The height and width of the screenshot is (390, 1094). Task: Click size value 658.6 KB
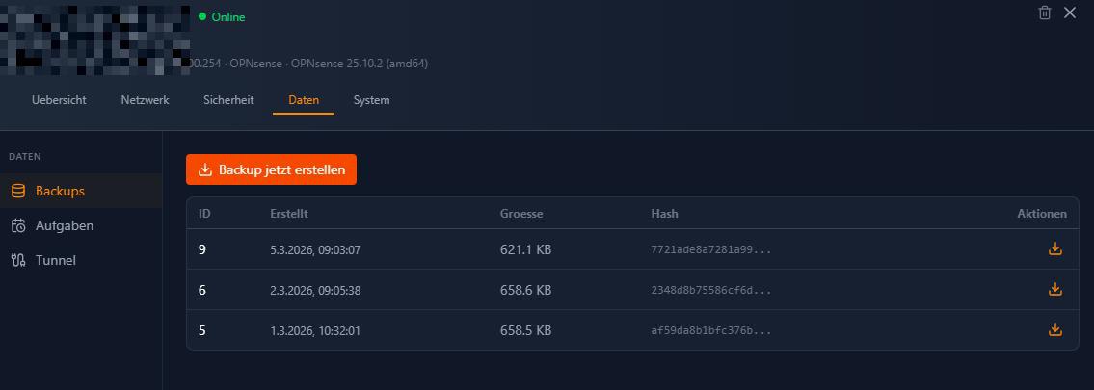526,290
